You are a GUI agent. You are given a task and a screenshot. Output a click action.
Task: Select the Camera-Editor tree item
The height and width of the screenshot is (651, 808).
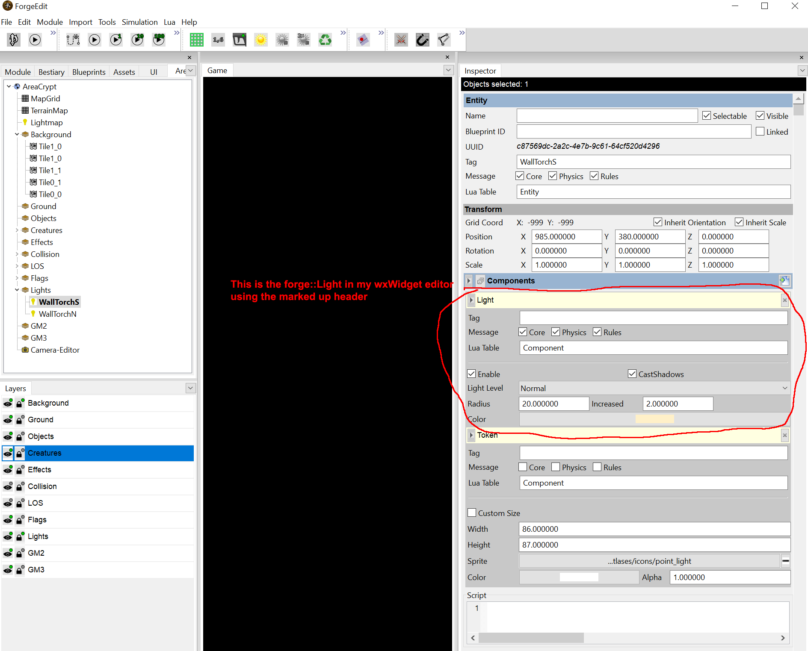55,350
